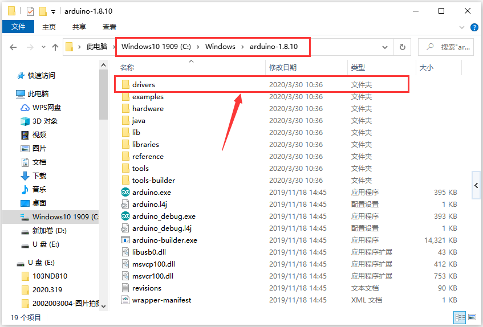Click the 此电脑 breadcrumb segment
The image size is (483, 327).
point(97,47)
